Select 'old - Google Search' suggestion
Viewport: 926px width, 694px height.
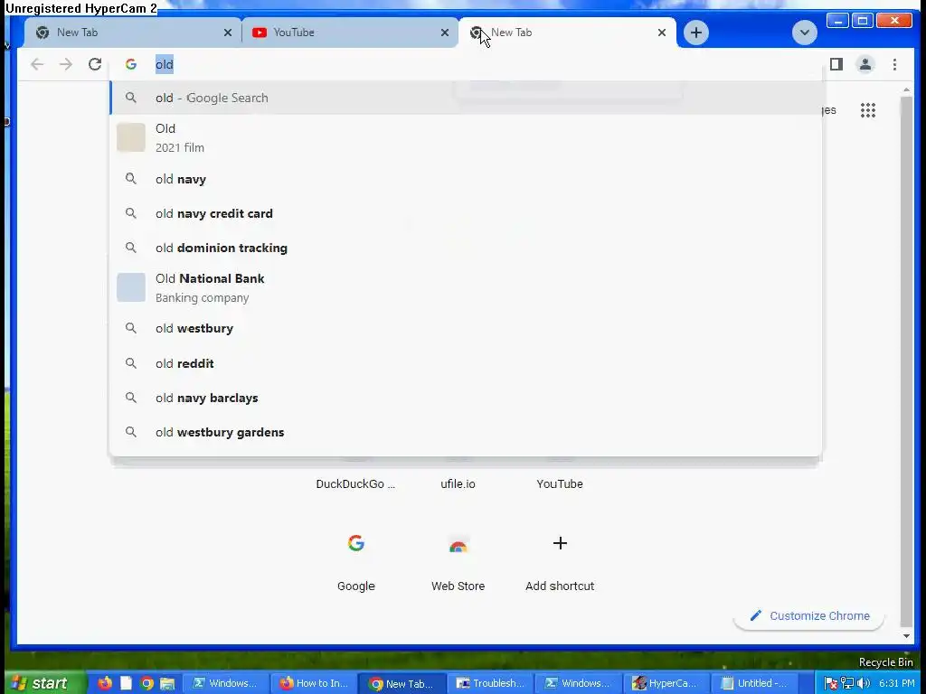[466, 98]
